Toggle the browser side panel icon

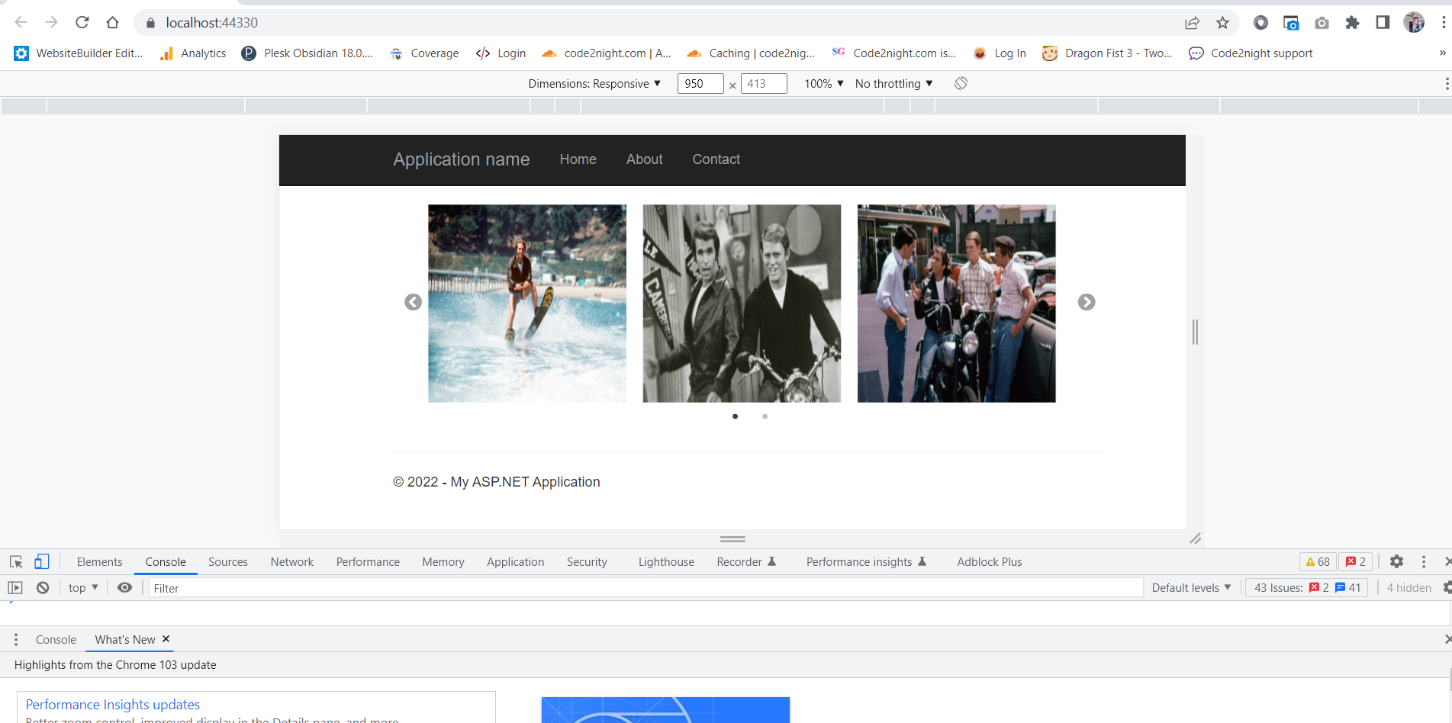1383,22
